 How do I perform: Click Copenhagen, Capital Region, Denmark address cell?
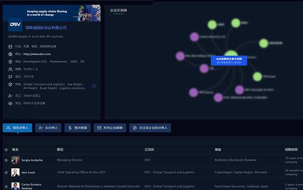pyautogui.click(x=241, y=172)
